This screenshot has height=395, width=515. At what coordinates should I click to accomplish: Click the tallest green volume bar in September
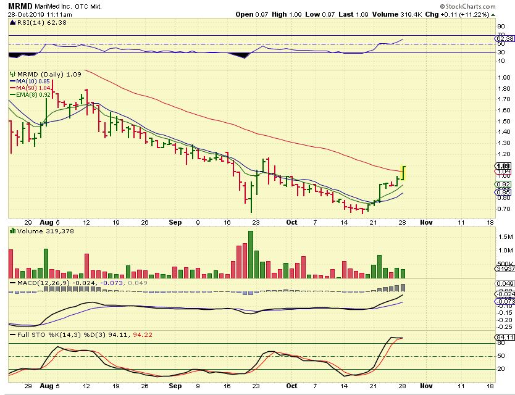251,254
